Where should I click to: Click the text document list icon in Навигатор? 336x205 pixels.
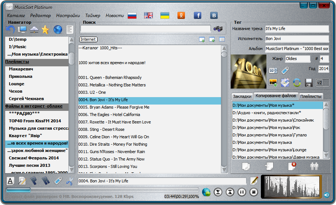[70, 29]
